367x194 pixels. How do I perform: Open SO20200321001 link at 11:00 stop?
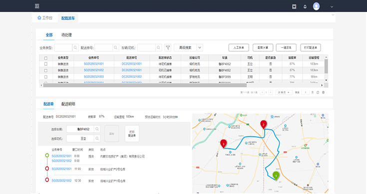(x=61, y=169)
